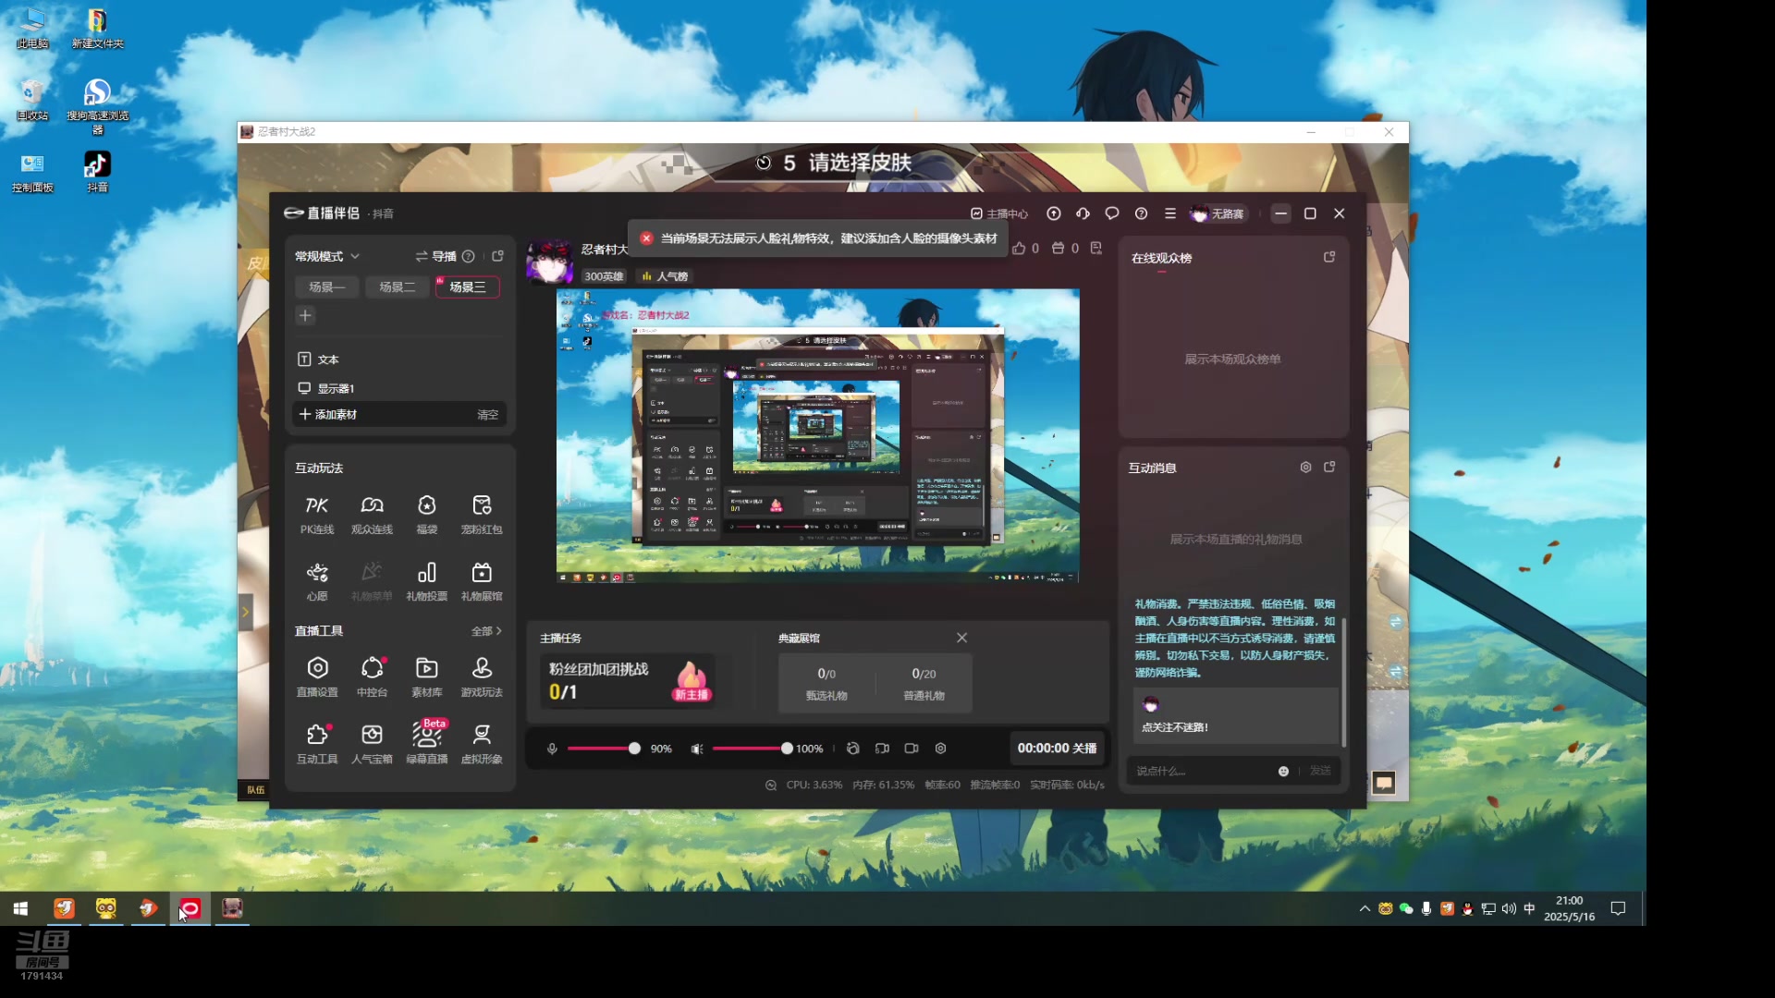Open 绿幕直播 green screen Beta tool
The image size is (1775, 998).
[x=426, y=744]
